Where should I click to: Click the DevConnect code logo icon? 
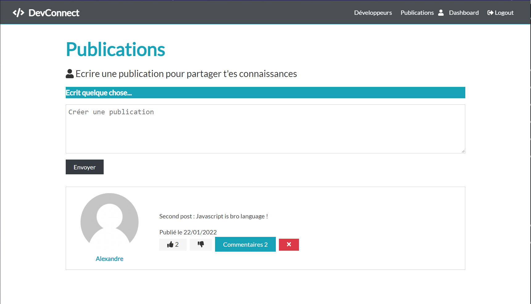pos(19,12)
